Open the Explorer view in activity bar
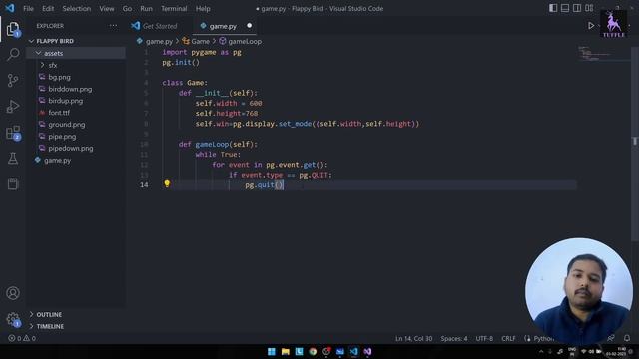The image size is (639, 359). pyautogui.click(x=13, y=29)
